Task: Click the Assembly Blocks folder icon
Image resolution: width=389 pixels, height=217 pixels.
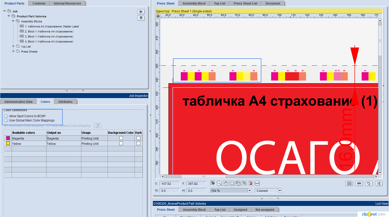Action: [x=18, y=21]
